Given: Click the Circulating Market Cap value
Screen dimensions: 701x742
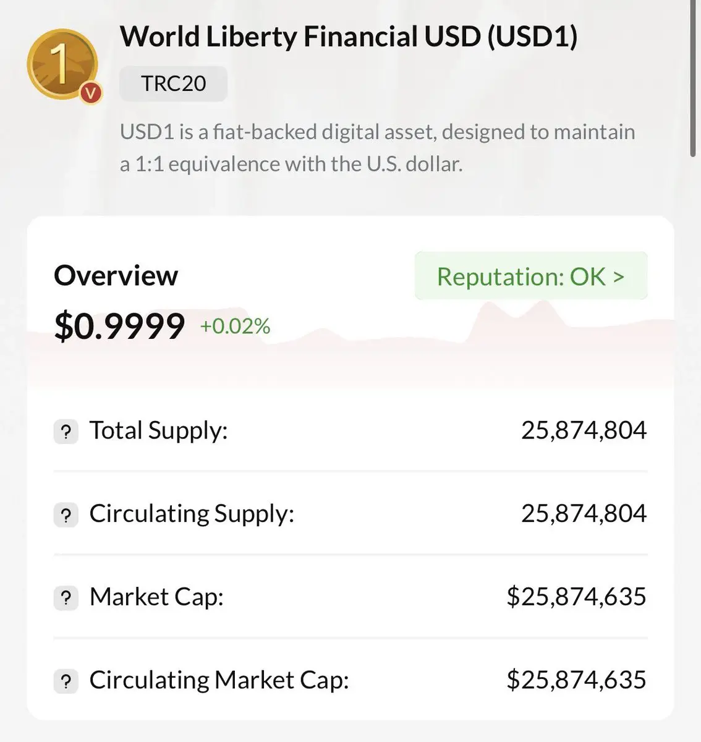Looking at the screenshot, I should tap(576, 680).
